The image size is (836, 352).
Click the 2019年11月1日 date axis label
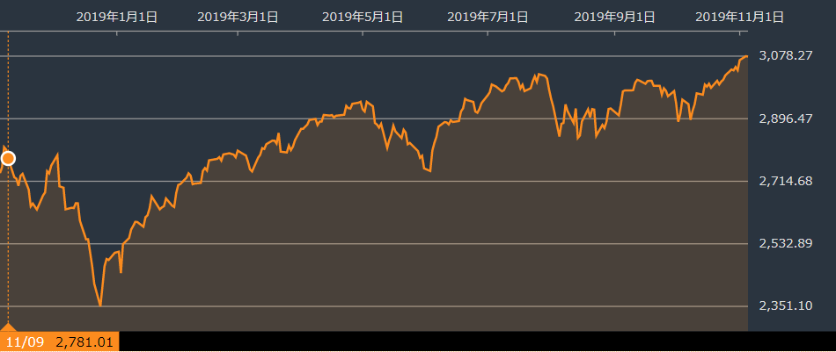(x=740, y=17)
